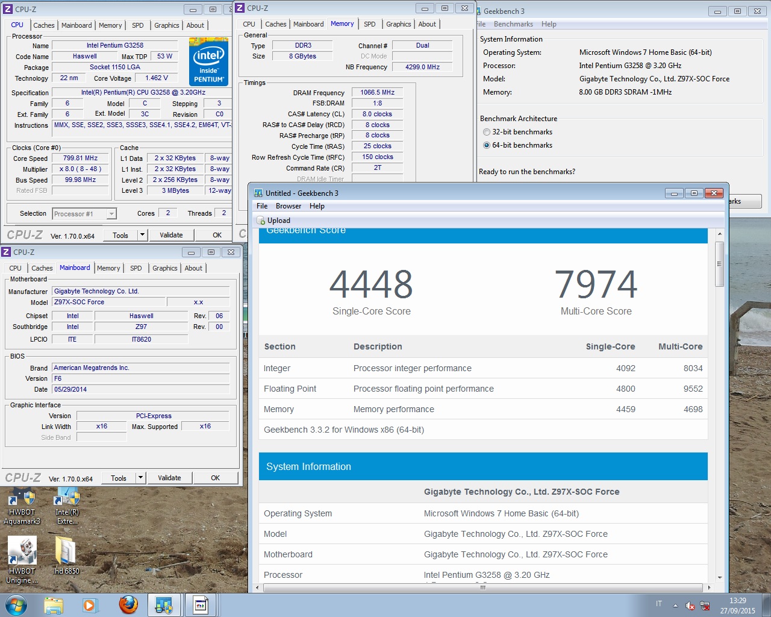Open Intel(R) Extreme desktop shortcut
Viewport: 771px width, 617px height.
point(67,507)
